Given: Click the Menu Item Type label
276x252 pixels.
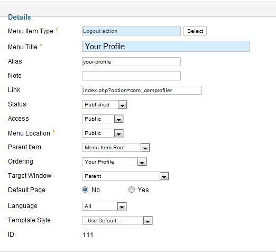Looking at the screenshot, I should pyautogui.click(x=31, y=31).
